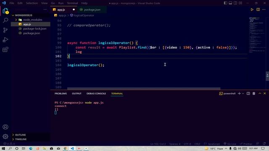Expand the TIMELINE section
The image size is (269, 151).
point(31,139)
